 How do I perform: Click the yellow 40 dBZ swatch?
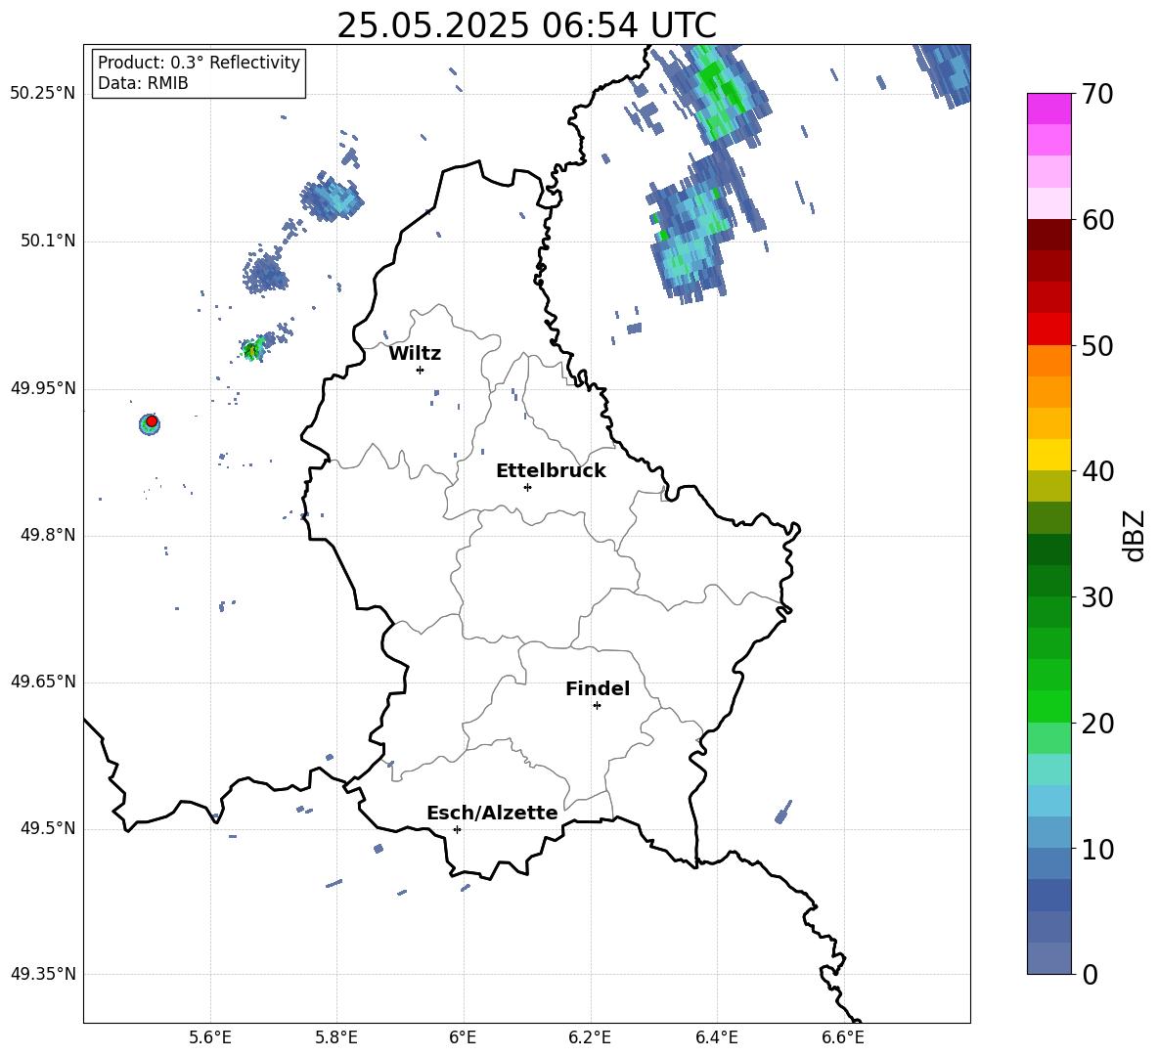1048,455
